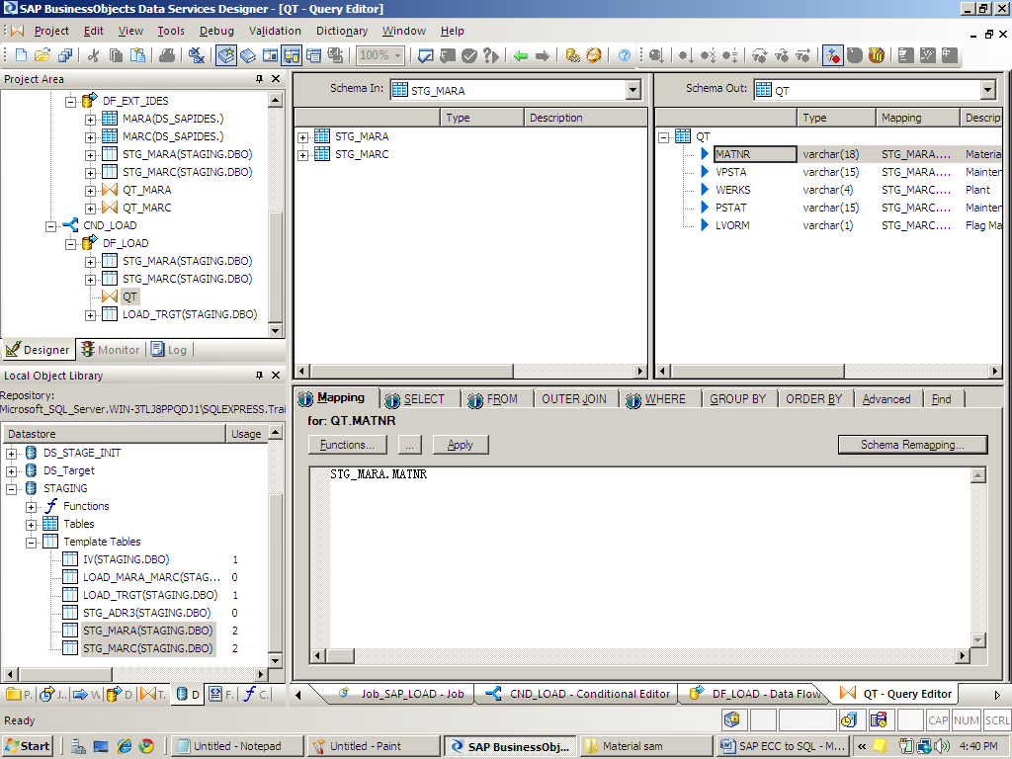1012x759 pixels.
Task: Pin the Project Area panel
Action: point(260,79)
